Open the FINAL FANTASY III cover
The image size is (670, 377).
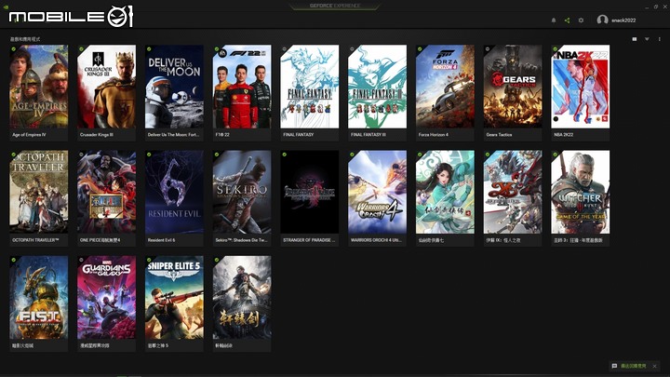(x=377, y=87)
